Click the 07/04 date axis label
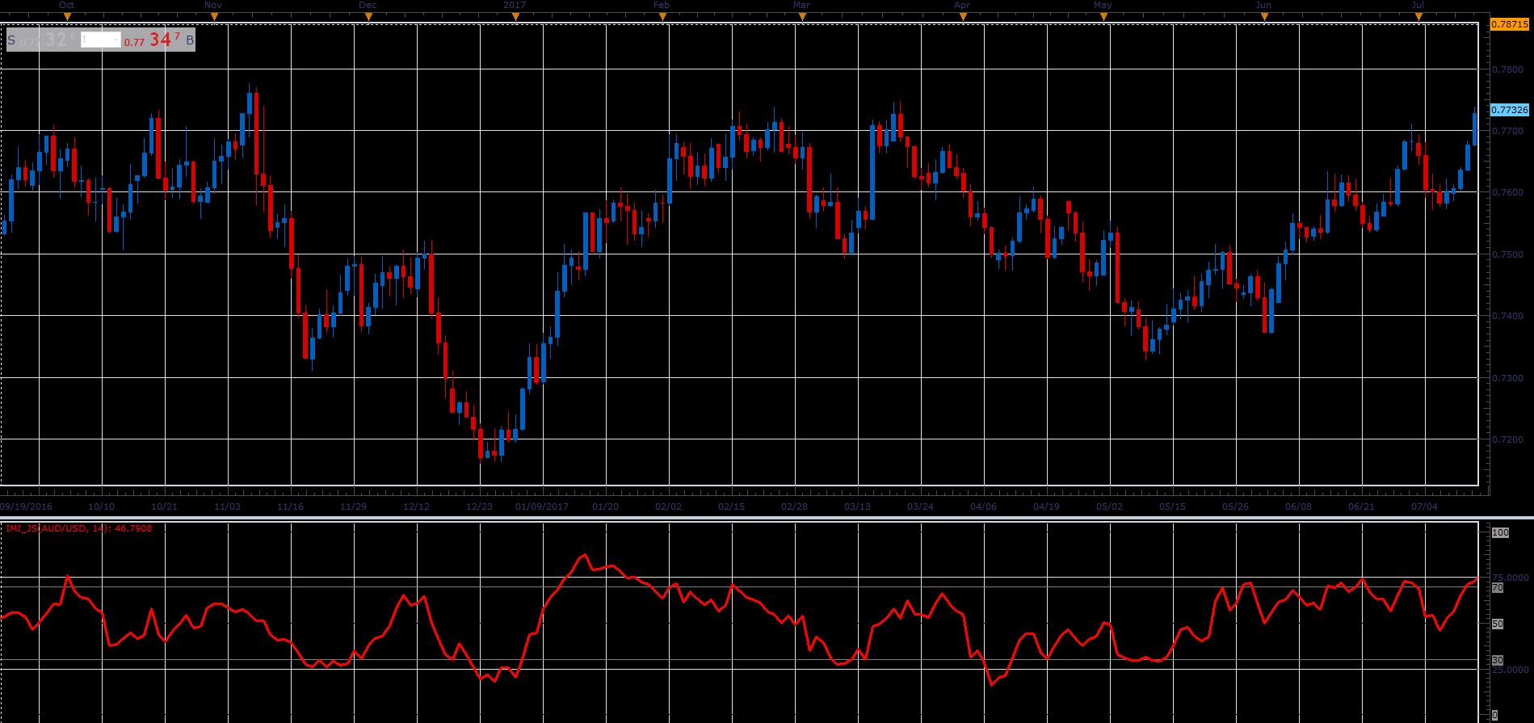The height and width of the screenshot is (723, 1534). coord(1424,507)
